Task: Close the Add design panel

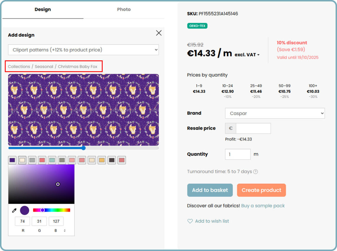Action: (x=159, y=33)
